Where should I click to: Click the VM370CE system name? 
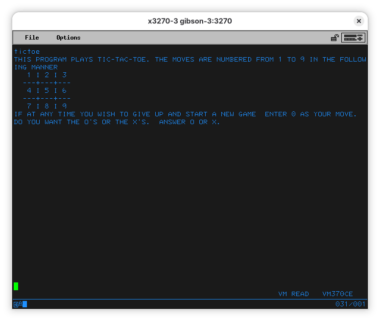tap(337, 294)
